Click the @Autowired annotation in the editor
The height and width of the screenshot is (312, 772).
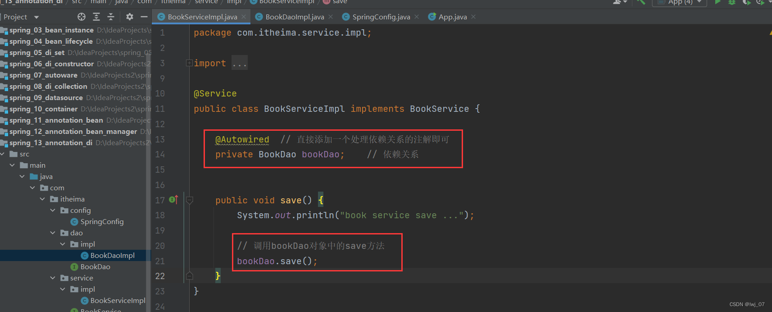tap(242, 139)
